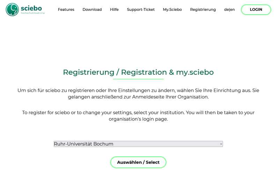
Task: Click the English instruction paragraph
Action: [x=138, y=116]
